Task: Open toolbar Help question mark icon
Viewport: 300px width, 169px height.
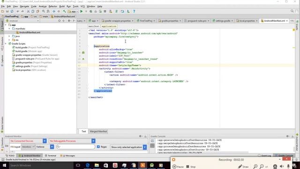Action: pos(134,11)
